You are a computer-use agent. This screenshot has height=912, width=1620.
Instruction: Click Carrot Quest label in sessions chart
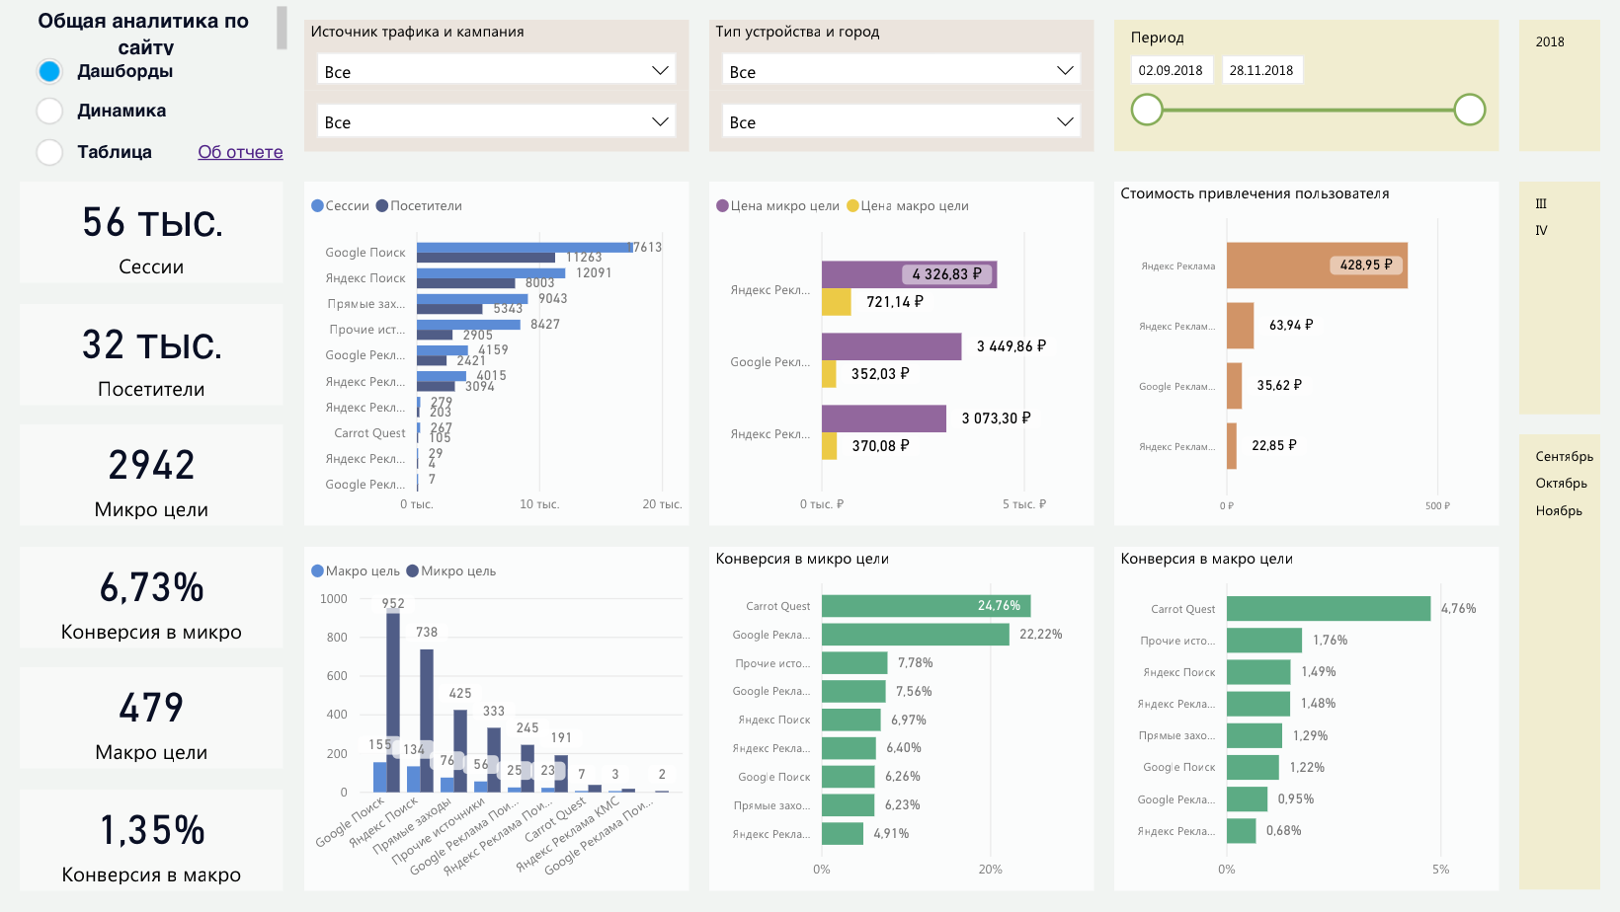(x=369, y=433)
